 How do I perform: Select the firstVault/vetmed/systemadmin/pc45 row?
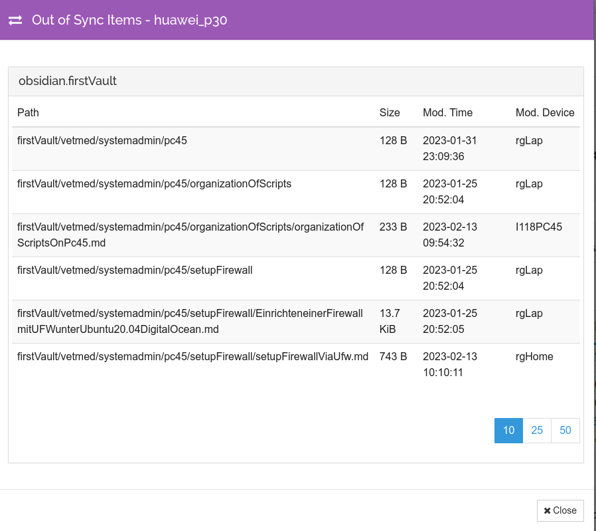click(x=296, y=148)
